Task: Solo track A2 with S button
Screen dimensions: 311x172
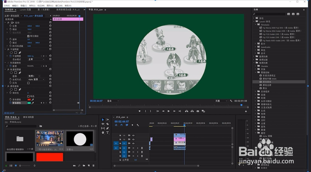Action: (138, 152)
